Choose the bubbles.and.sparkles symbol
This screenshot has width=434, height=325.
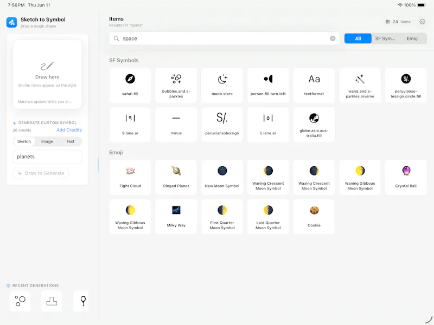pyautogui.click(x=176, y=86)
